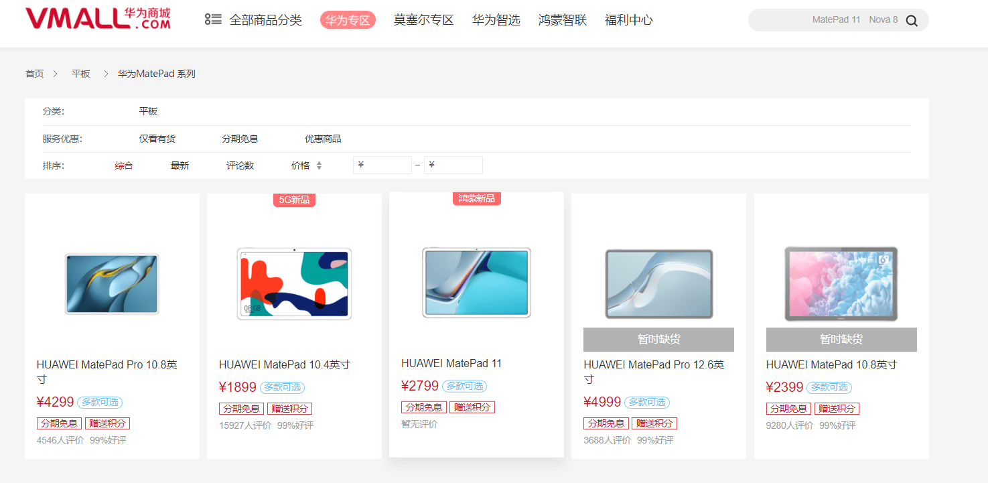Viewport: 988px width, 483px height.
Task: Click 3688人评价 review count
Action: [607, 441]
